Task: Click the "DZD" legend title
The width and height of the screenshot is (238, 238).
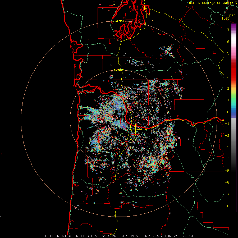Action: 232,16
